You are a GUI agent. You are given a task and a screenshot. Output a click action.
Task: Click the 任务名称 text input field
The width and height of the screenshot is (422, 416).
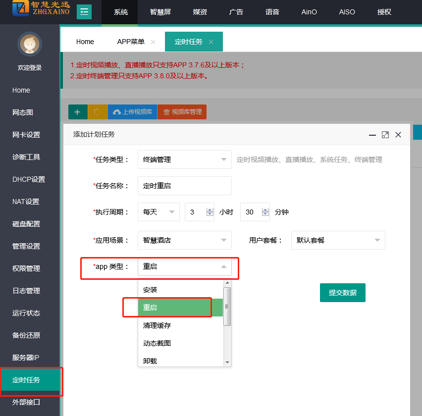point(184,186)
